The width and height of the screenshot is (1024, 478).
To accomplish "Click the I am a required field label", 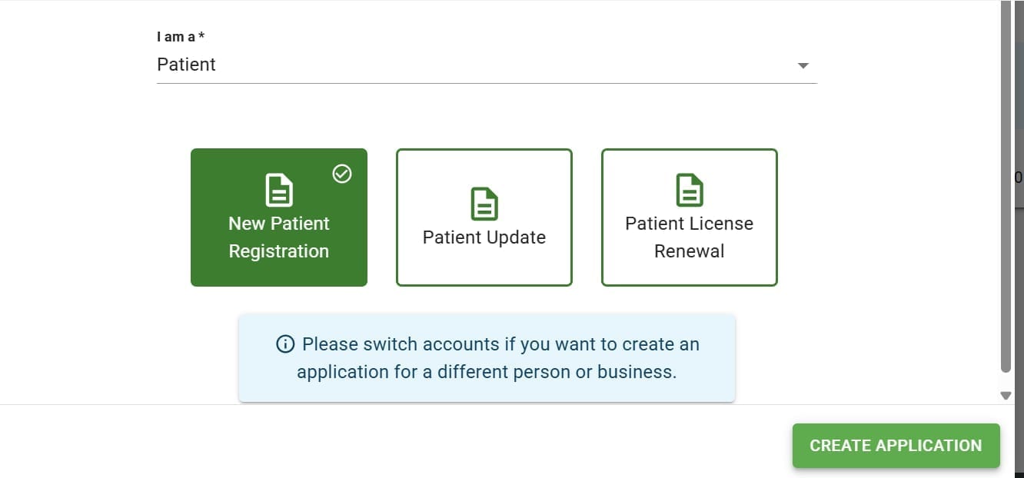I will pos(179,36).
